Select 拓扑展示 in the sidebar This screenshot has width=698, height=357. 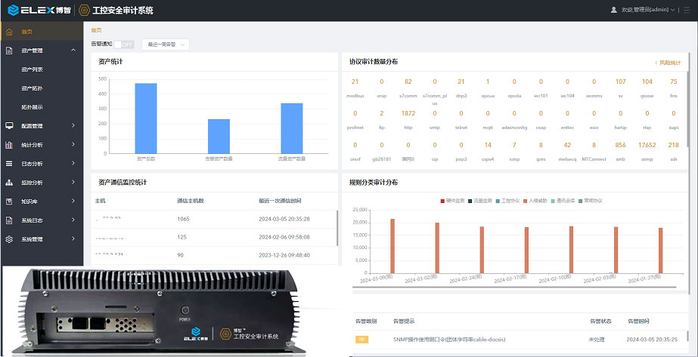[x=33, y=107]
